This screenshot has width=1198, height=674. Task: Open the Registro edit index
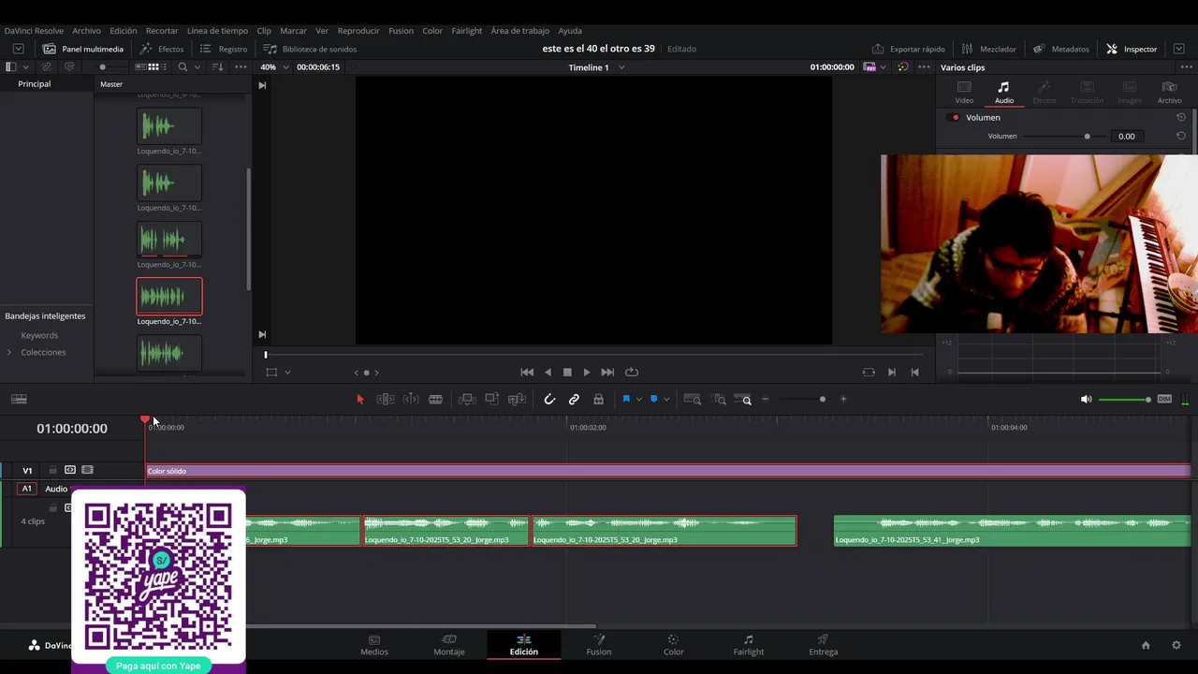pos(224,49)
